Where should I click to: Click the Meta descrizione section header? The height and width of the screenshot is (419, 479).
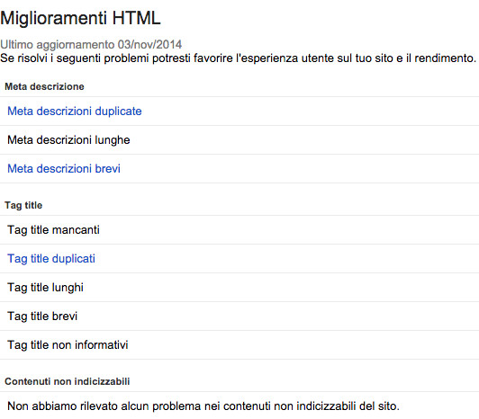pos(44,86)
